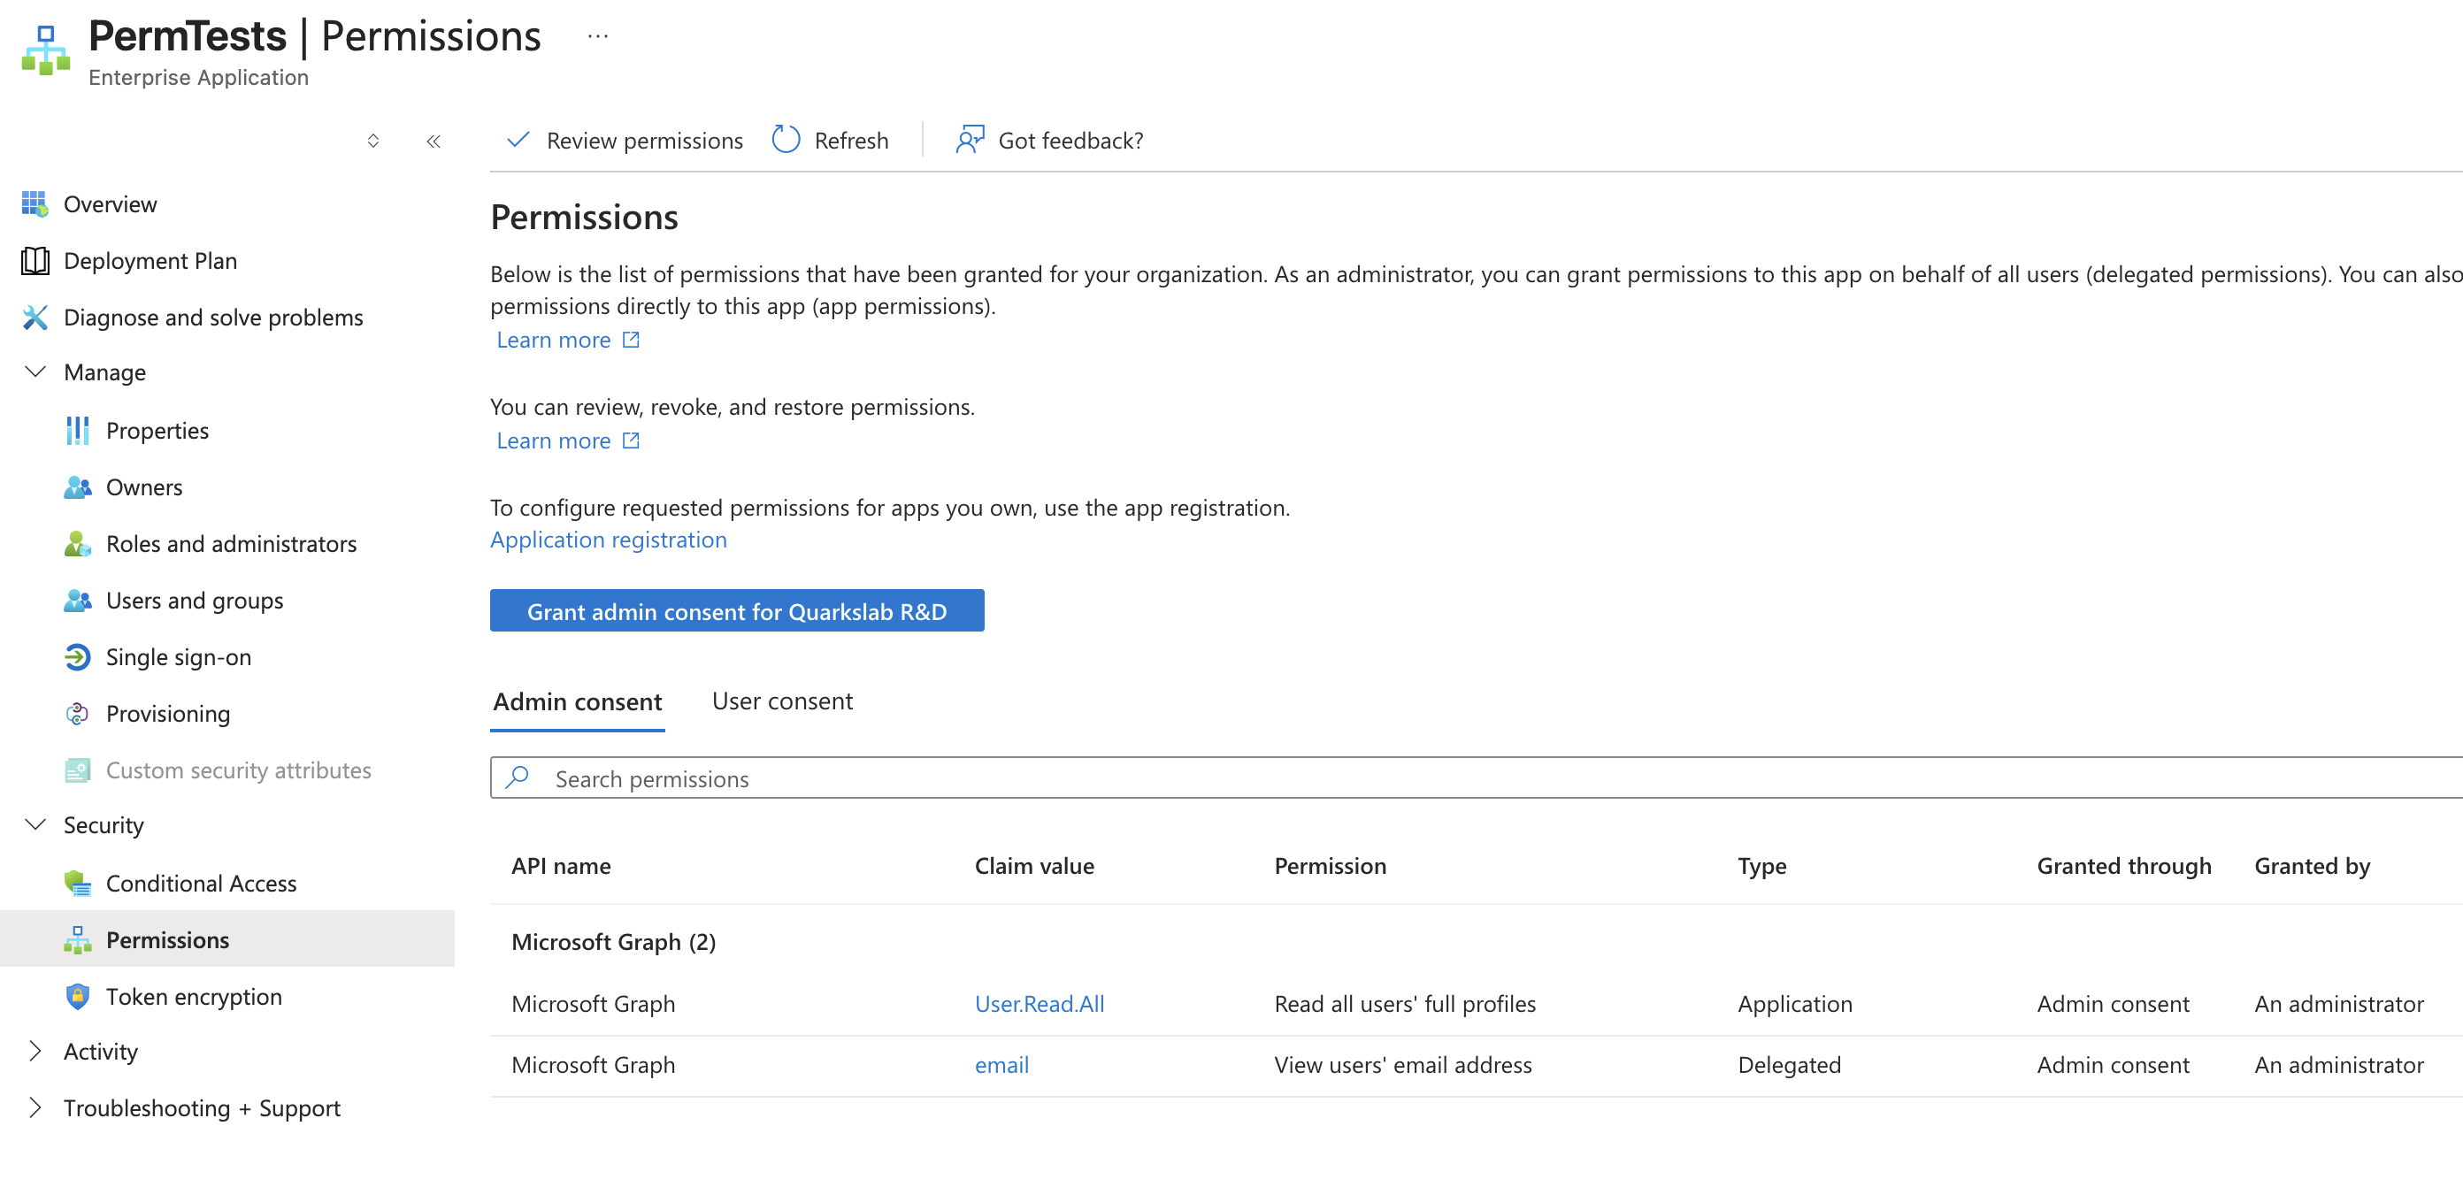Select the Conditional Access icon
Image resolution: width=2463 pixels, height=1187 pixels.
[x=78, y=883]
